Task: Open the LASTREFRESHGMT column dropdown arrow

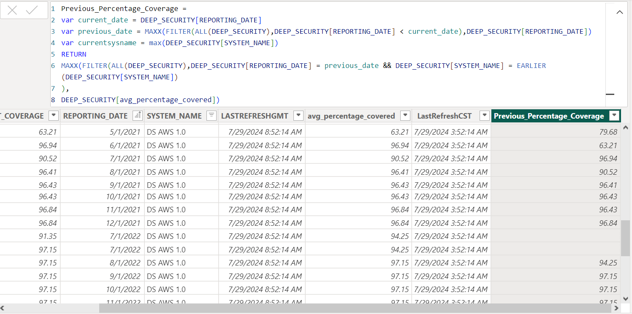Action: pos(298,116)
